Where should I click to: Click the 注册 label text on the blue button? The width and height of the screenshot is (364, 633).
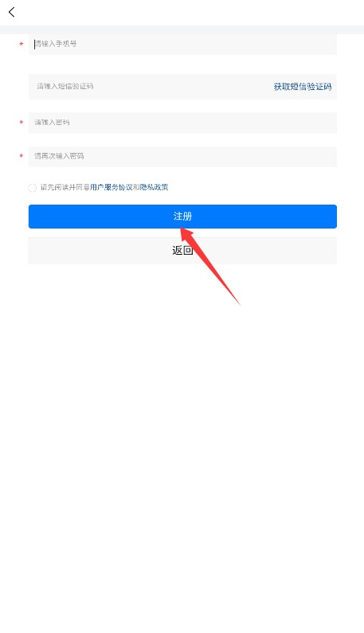[x=182, y=217]
